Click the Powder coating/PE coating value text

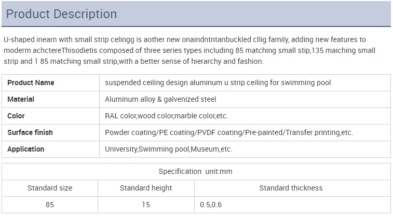coord(229,132)
